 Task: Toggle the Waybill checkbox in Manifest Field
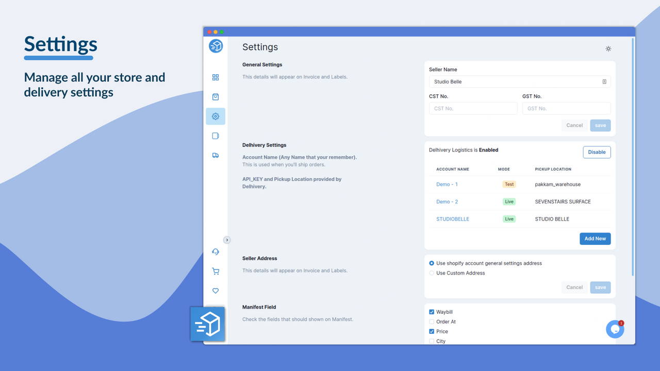coord(431,312)
